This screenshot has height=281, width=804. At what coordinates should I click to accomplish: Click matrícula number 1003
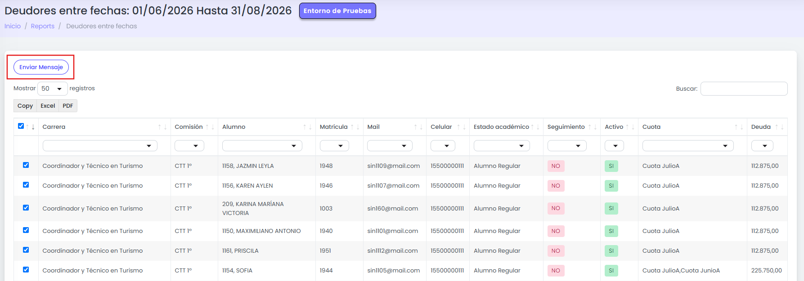tap(326, 209)
